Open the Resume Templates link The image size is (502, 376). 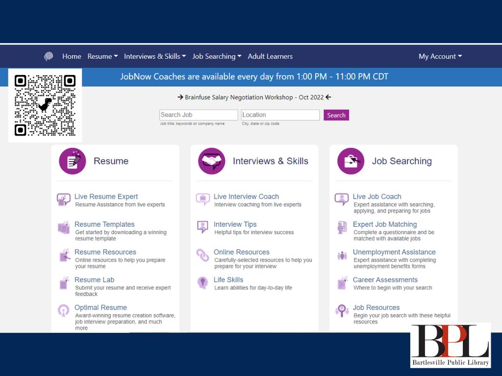pos(104,224)
